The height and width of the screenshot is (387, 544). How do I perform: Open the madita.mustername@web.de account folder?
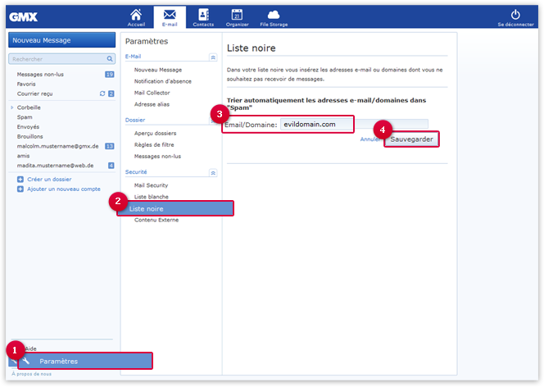55,166
